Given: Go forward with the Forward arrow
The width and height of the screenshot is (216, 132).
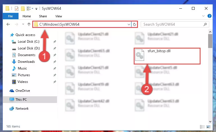Looking at the screenshot, I should point(16,24).
